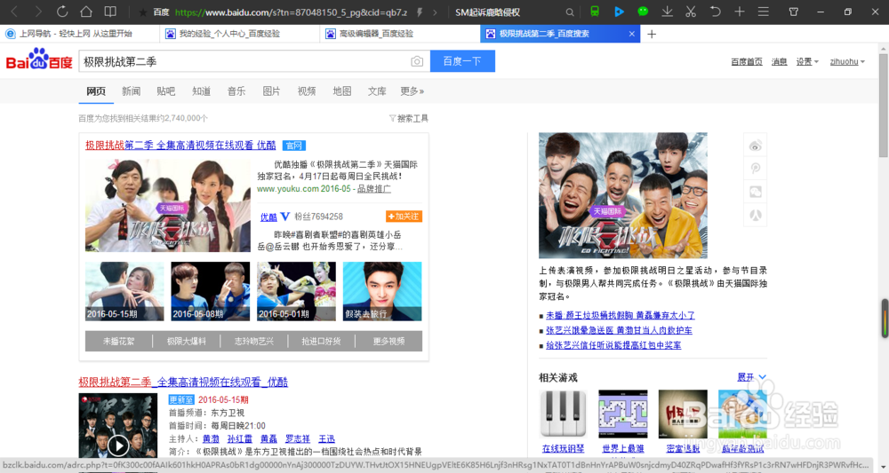This screenshot has width=889, height=473.
Task: Select the 知道 search category
Action: (201, 91)
